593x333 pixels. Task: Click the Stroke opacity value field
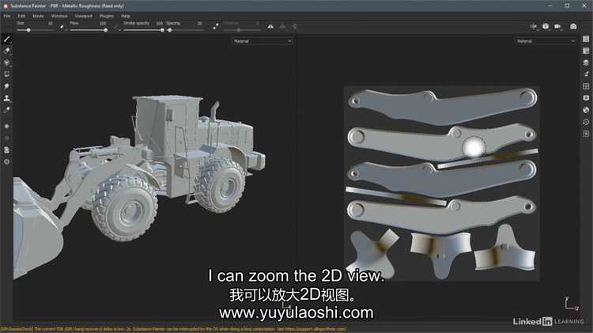(159, 24)
